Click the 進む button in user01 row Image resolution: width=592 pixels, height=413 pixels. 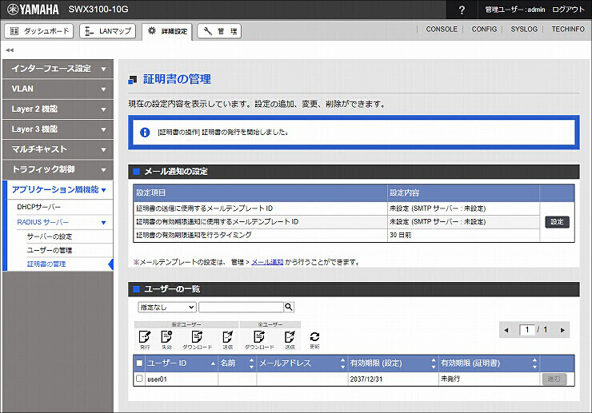point(554,379)
